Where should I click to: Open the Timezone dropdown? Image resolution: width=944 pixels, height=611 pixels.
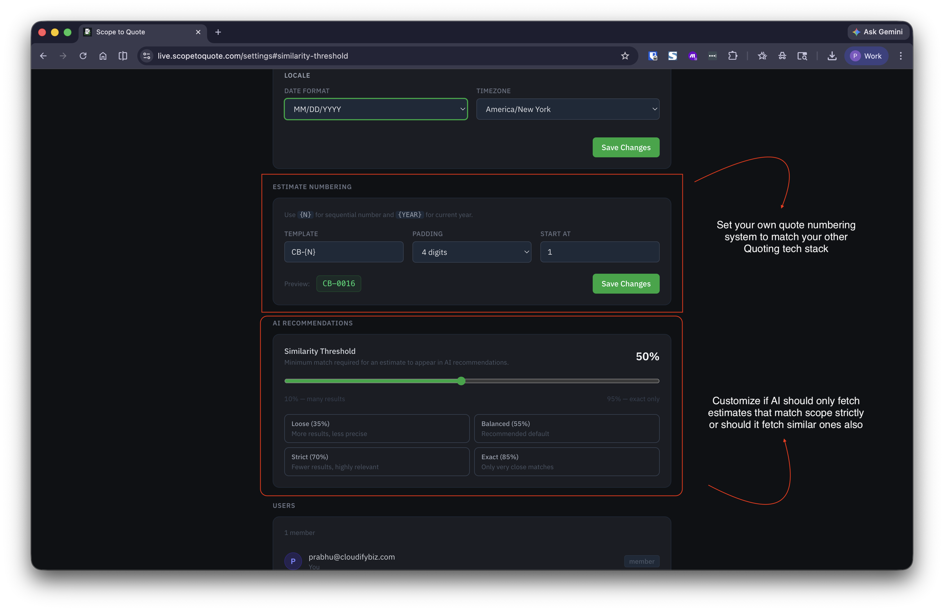(568, 109)
